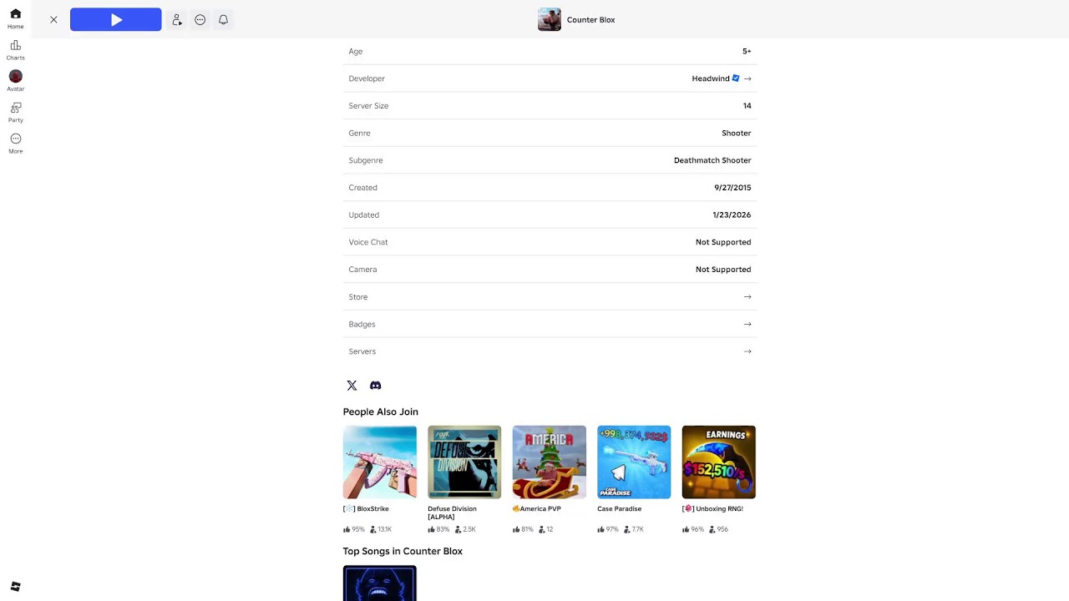The width and height of the screenshot is (1069, 601).
Task: Open the Store row
Action: [550, 297]
